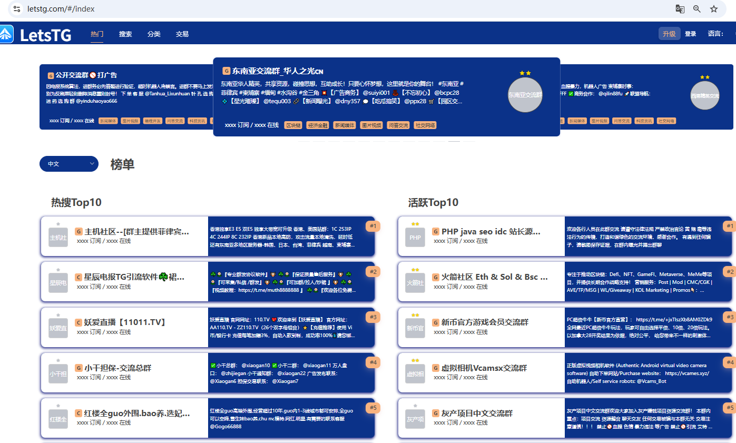Click the #4 rank badge on 小千担保 card
Screen dimensions: 736x443
click(374, 362)
